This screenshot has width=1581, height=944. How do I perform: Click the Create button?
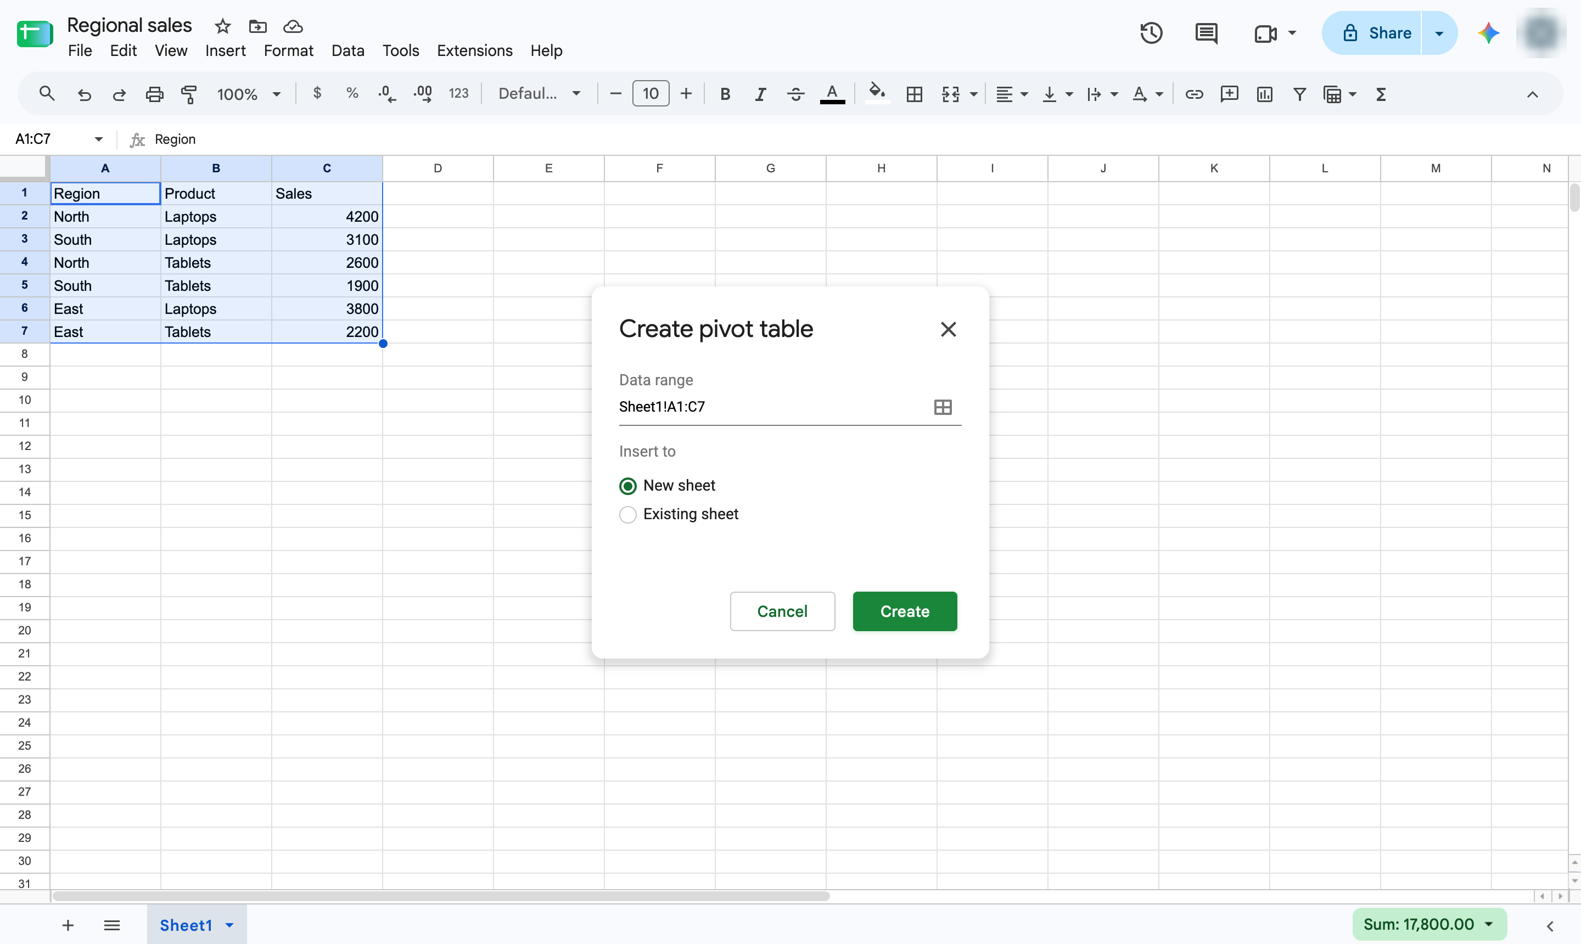tap(904, 611)
